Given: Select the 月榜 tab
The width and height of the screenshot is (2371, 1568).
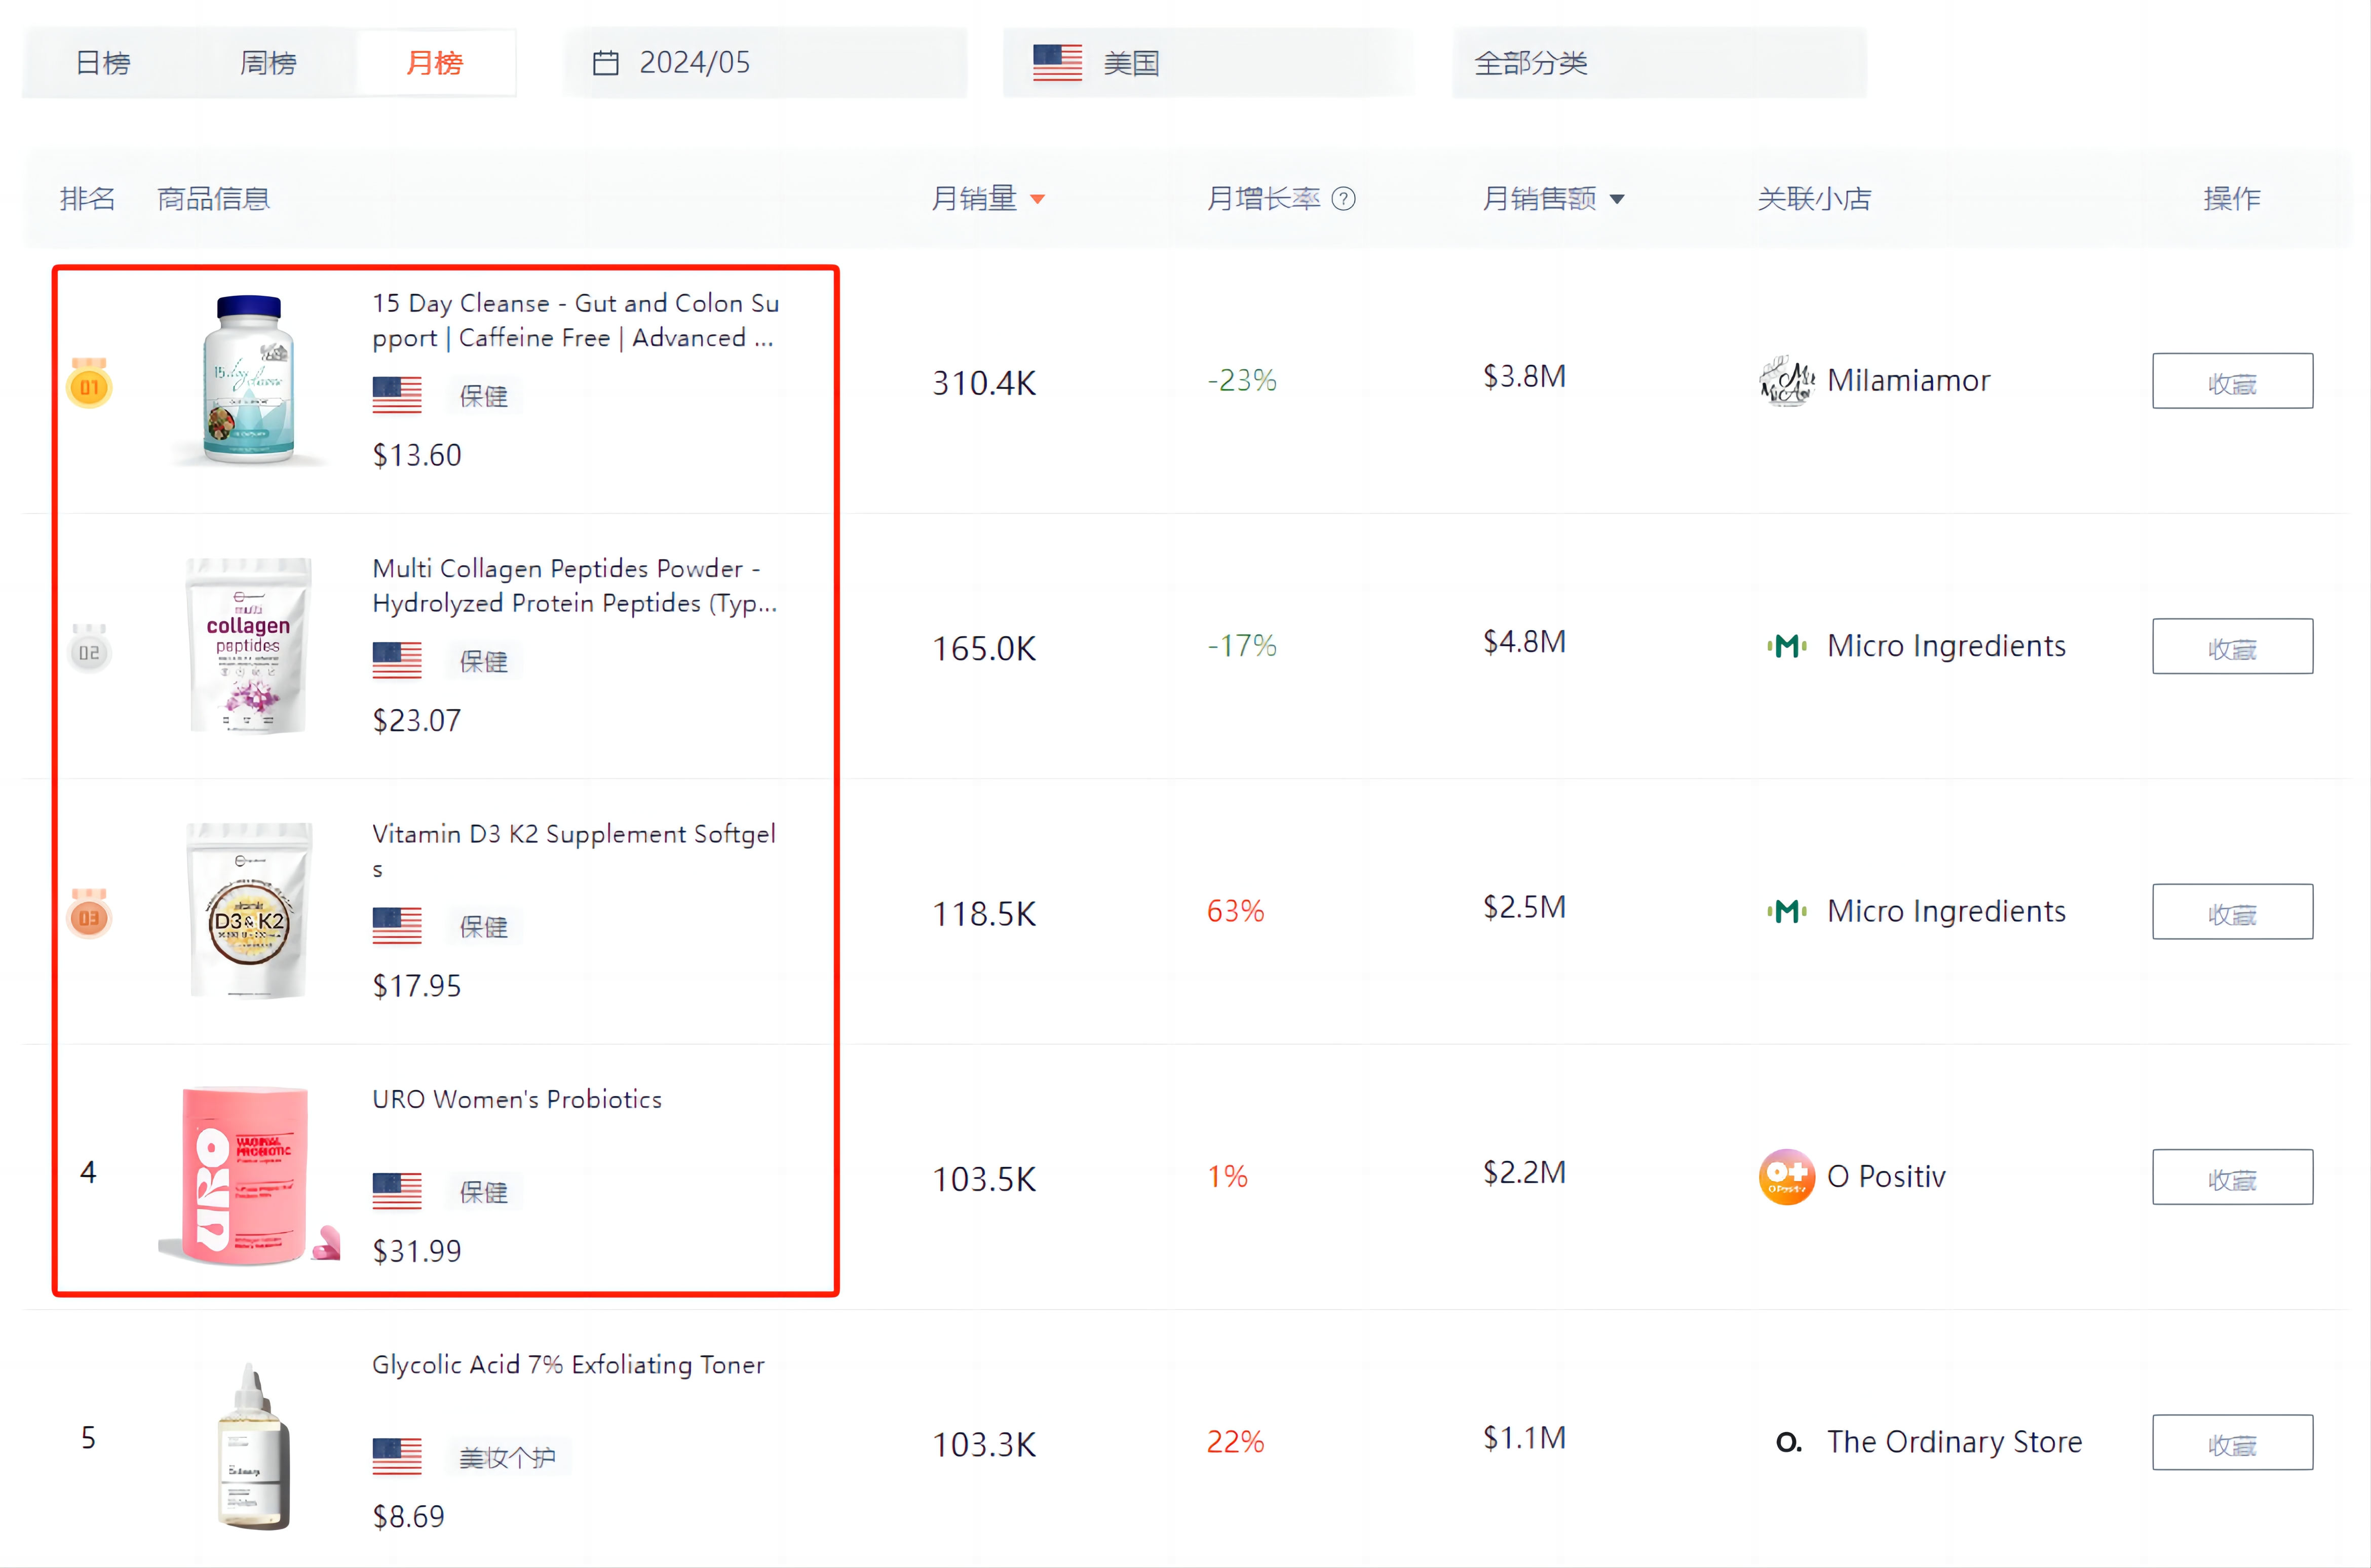Looking at the screenshot, I should (x=434, y=63).
